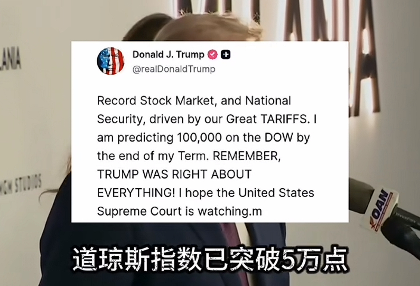This screenshot has height=286, width=420.
Task: Click the word DOW in the post
Action: pyautogui.click(x=279, y=137)
